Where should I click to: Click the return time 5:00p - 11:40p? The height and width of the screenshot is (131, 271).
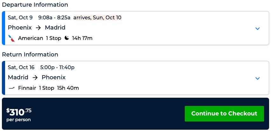click(x=57, y=68)
